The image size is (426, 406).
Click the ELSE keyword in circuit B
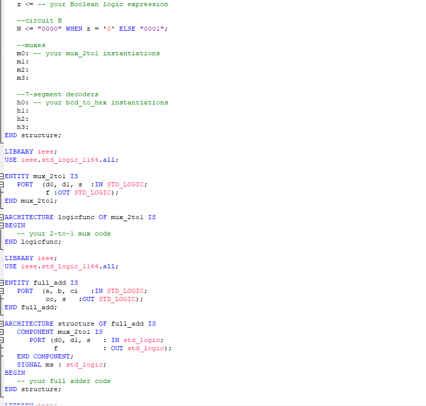point(127,29)
